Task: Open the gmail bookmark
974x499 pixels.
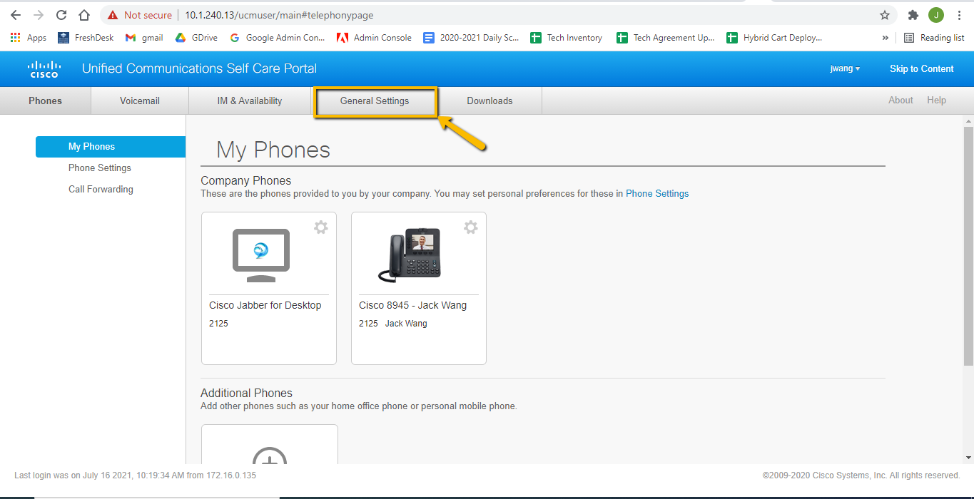Action: click(144, 38)
